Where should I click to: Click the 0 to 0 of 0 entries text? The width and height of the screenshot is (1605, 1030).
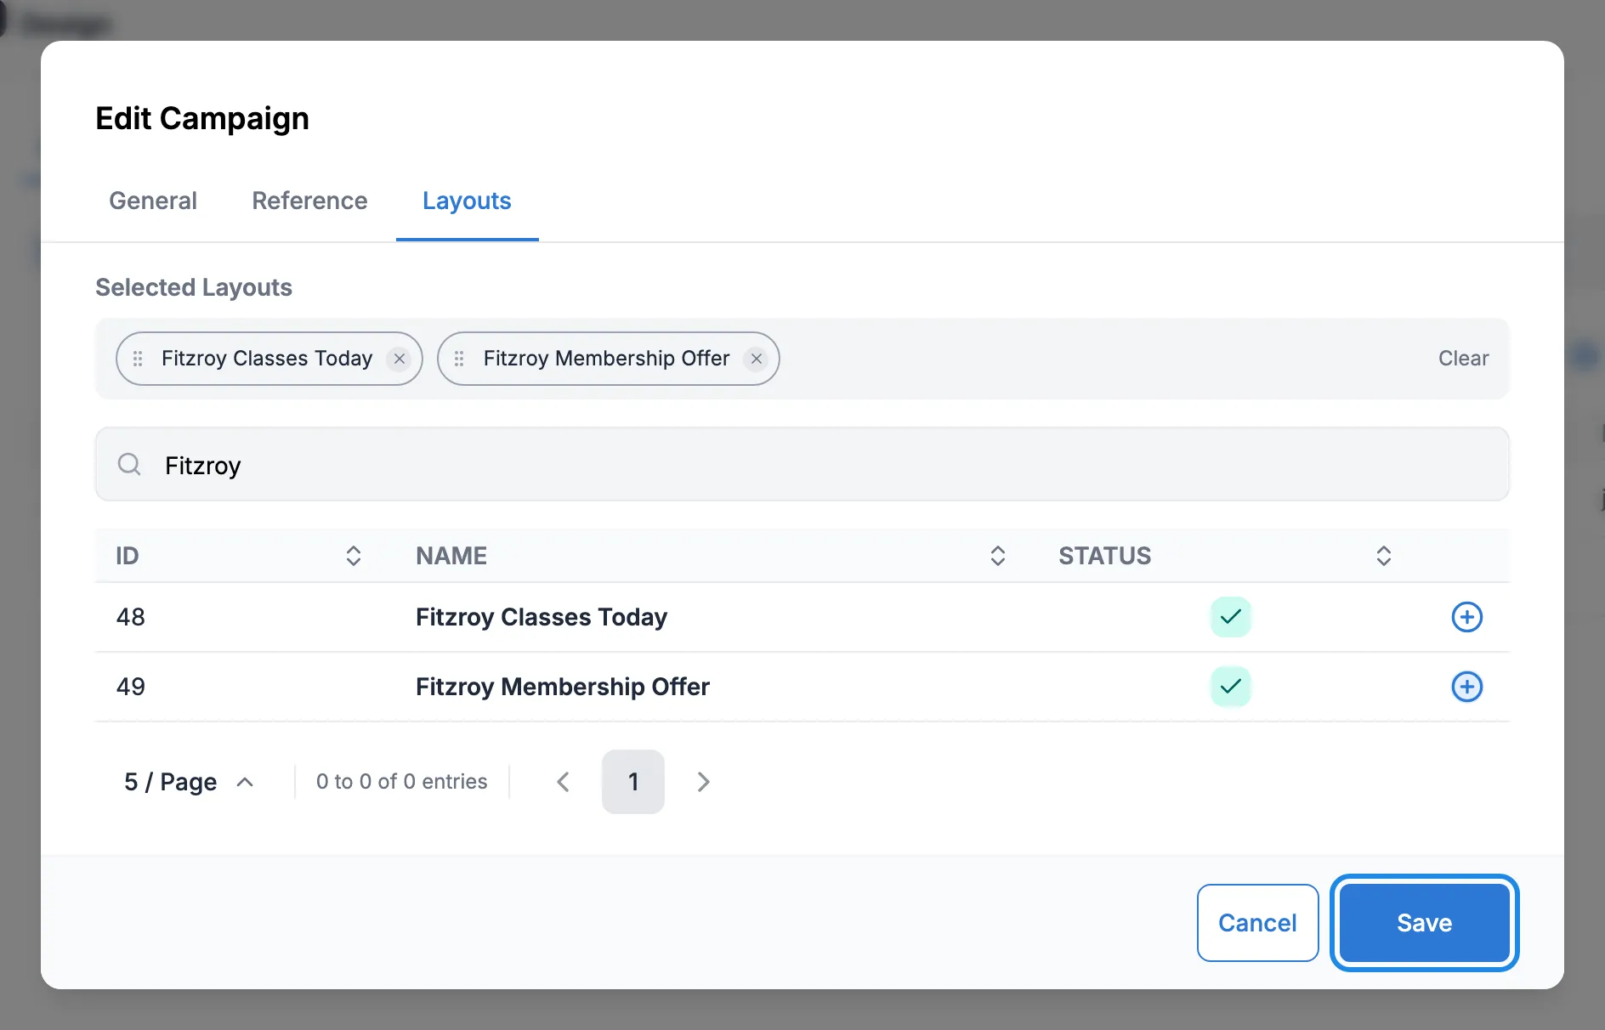pos(402,782)
